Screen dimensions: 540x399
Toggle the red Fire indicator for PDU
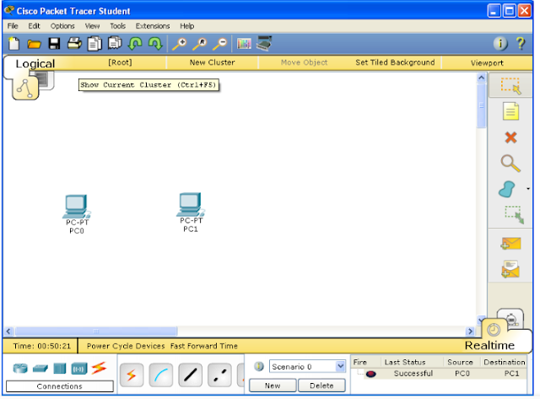[371, 374]
